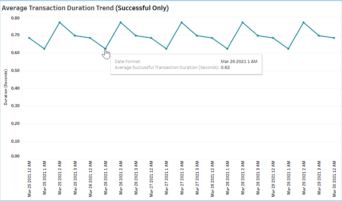Select the Mar 27 2021 2 AM x-axis label

coord(182,179)
